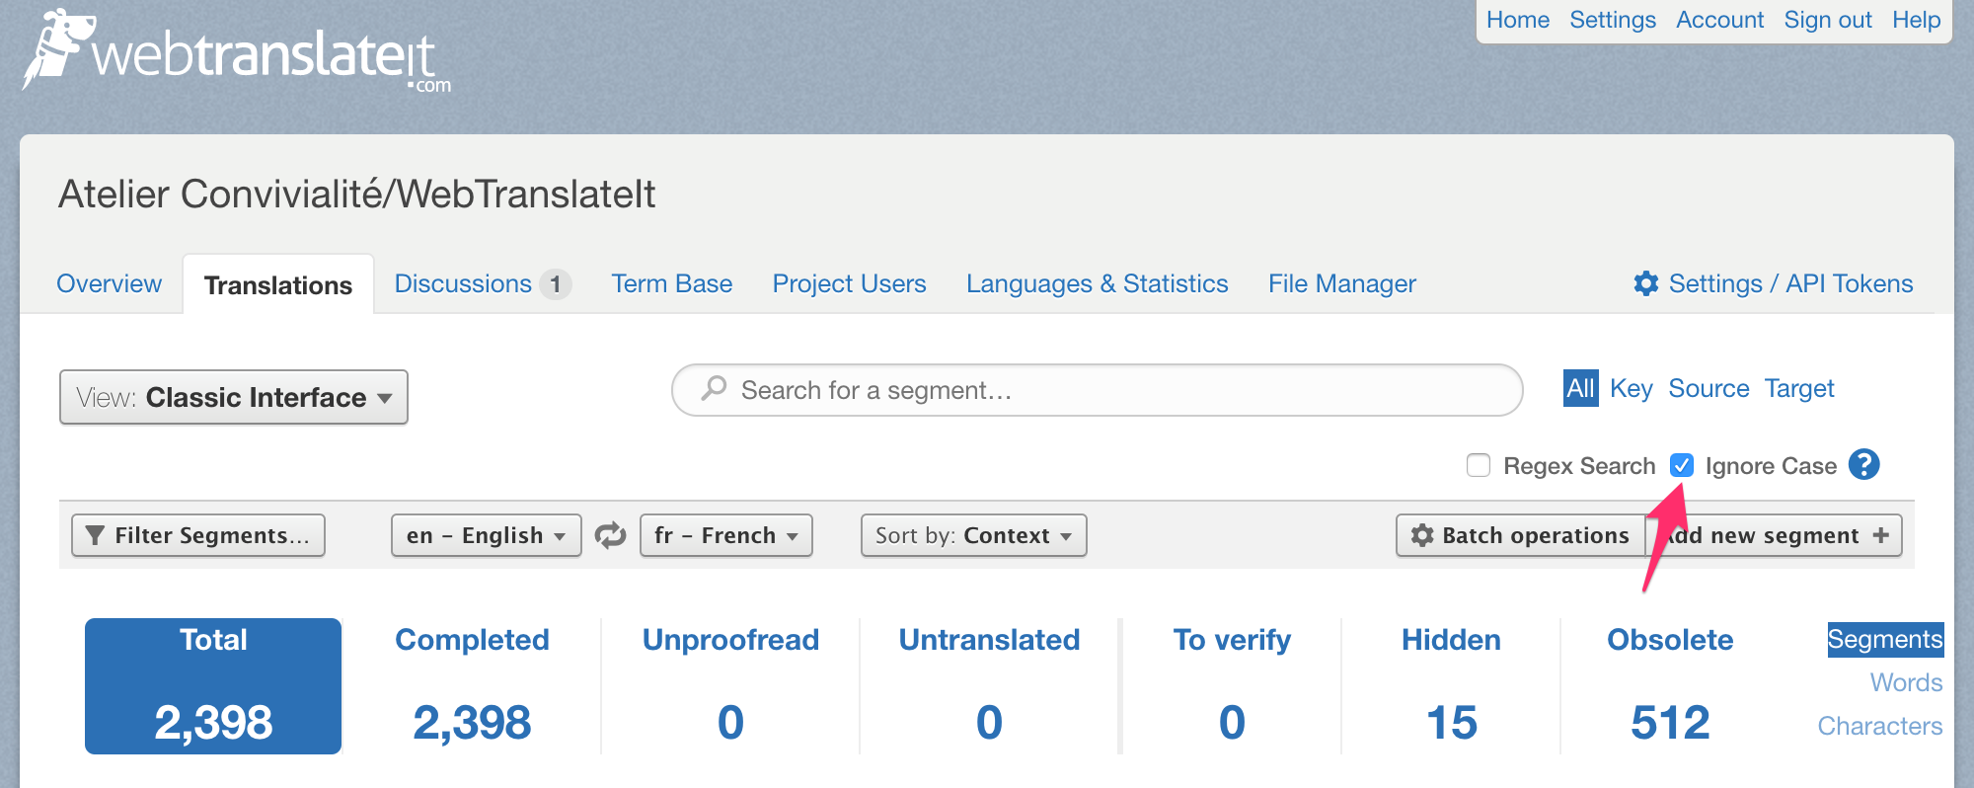Screen dimensions: 1974x788
Task: Open the en – English source language dropdown
Action: (x=487, y=535)
